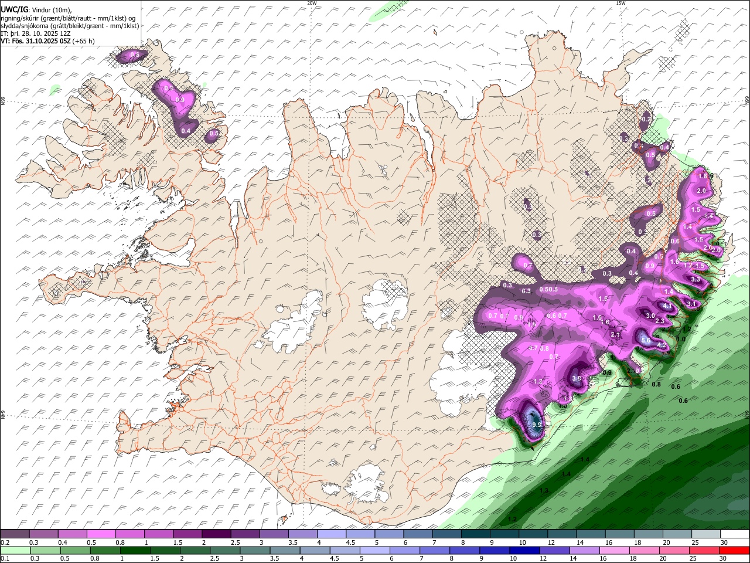Click the 3.1 value on the southeast coast
This screenshot has width=750, height=563.
click(691, 304)
